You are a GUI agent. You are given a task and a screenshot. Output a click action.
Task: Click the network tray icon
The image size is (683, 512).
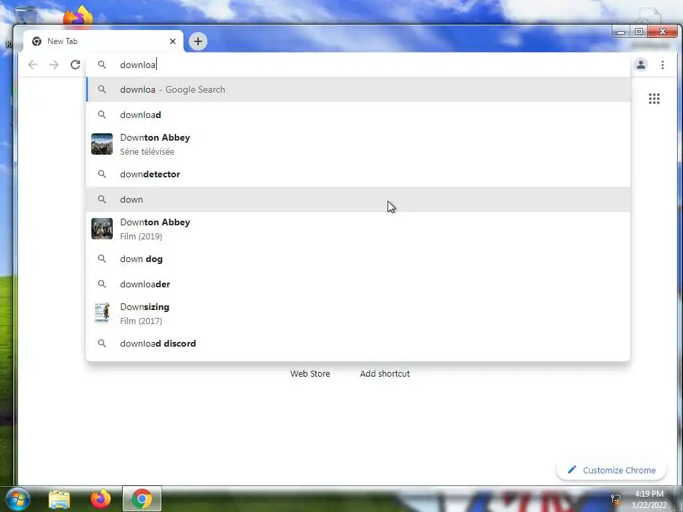pos(616,499)
